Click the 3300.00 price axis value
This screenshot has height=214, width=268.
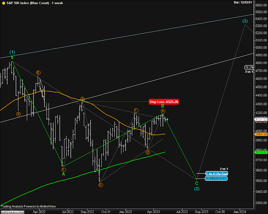tap(261, 203)
